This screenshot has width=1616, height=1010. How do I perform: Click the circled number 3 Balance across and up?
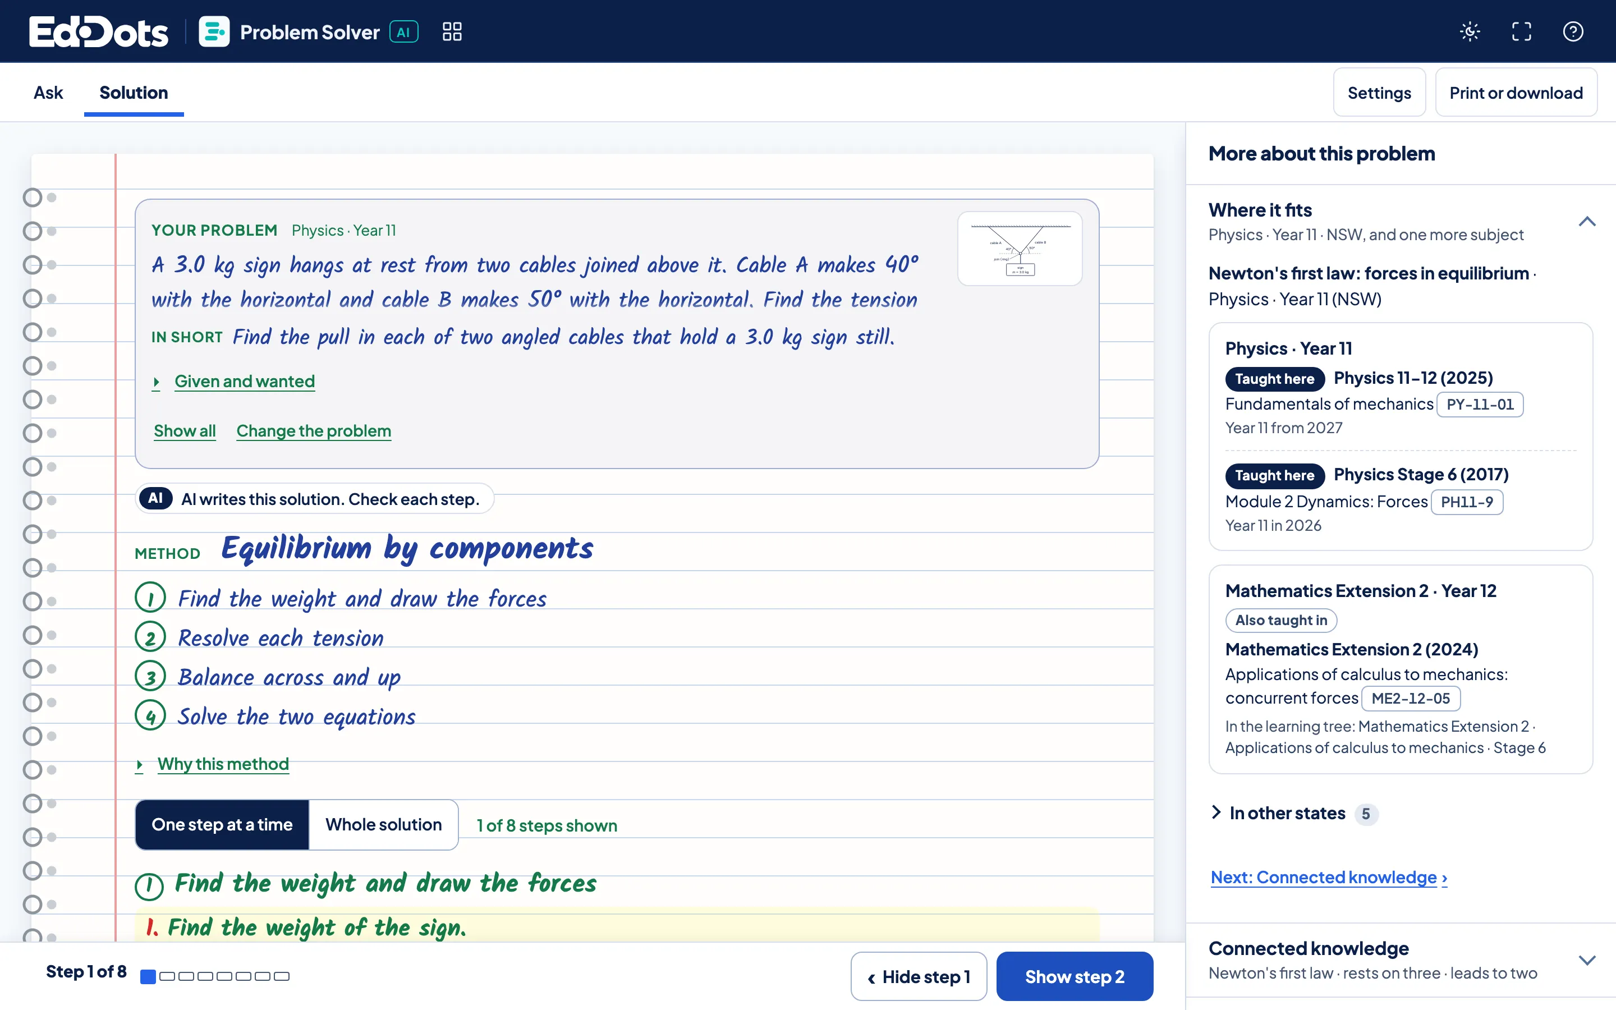(150, 677)
